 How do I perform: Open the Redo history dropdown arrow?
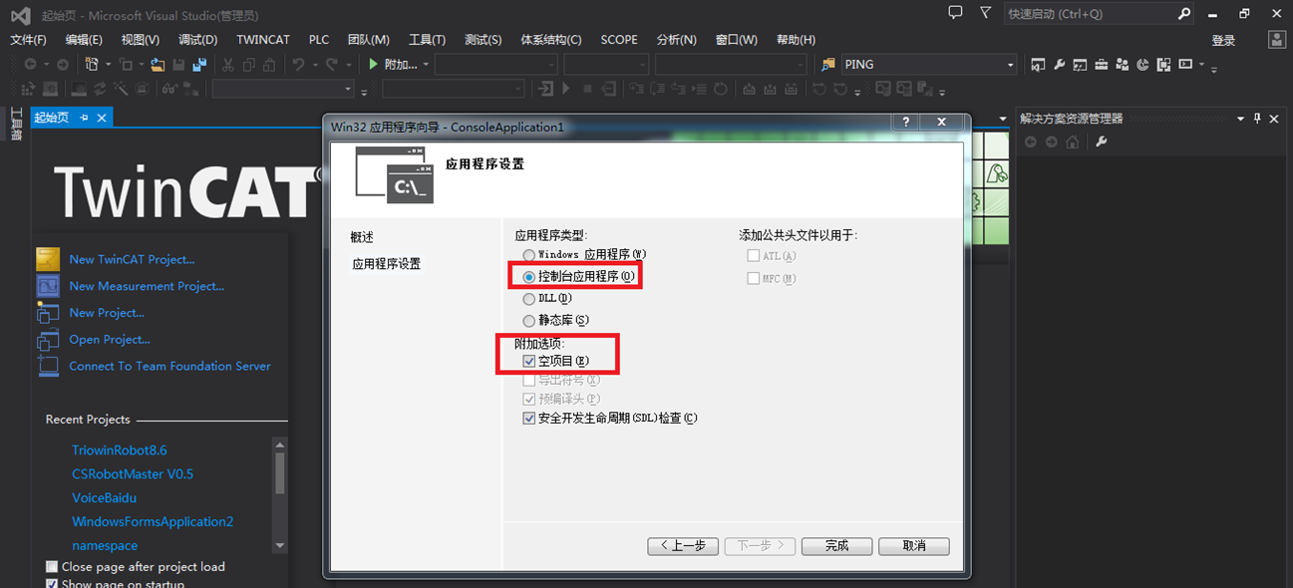click(347, 65)
